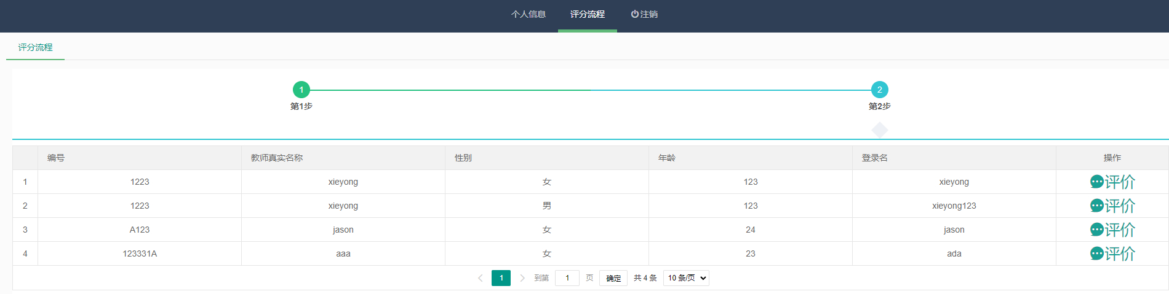Click the 评价 icon for login xieyong123

tap(1112, 206)
